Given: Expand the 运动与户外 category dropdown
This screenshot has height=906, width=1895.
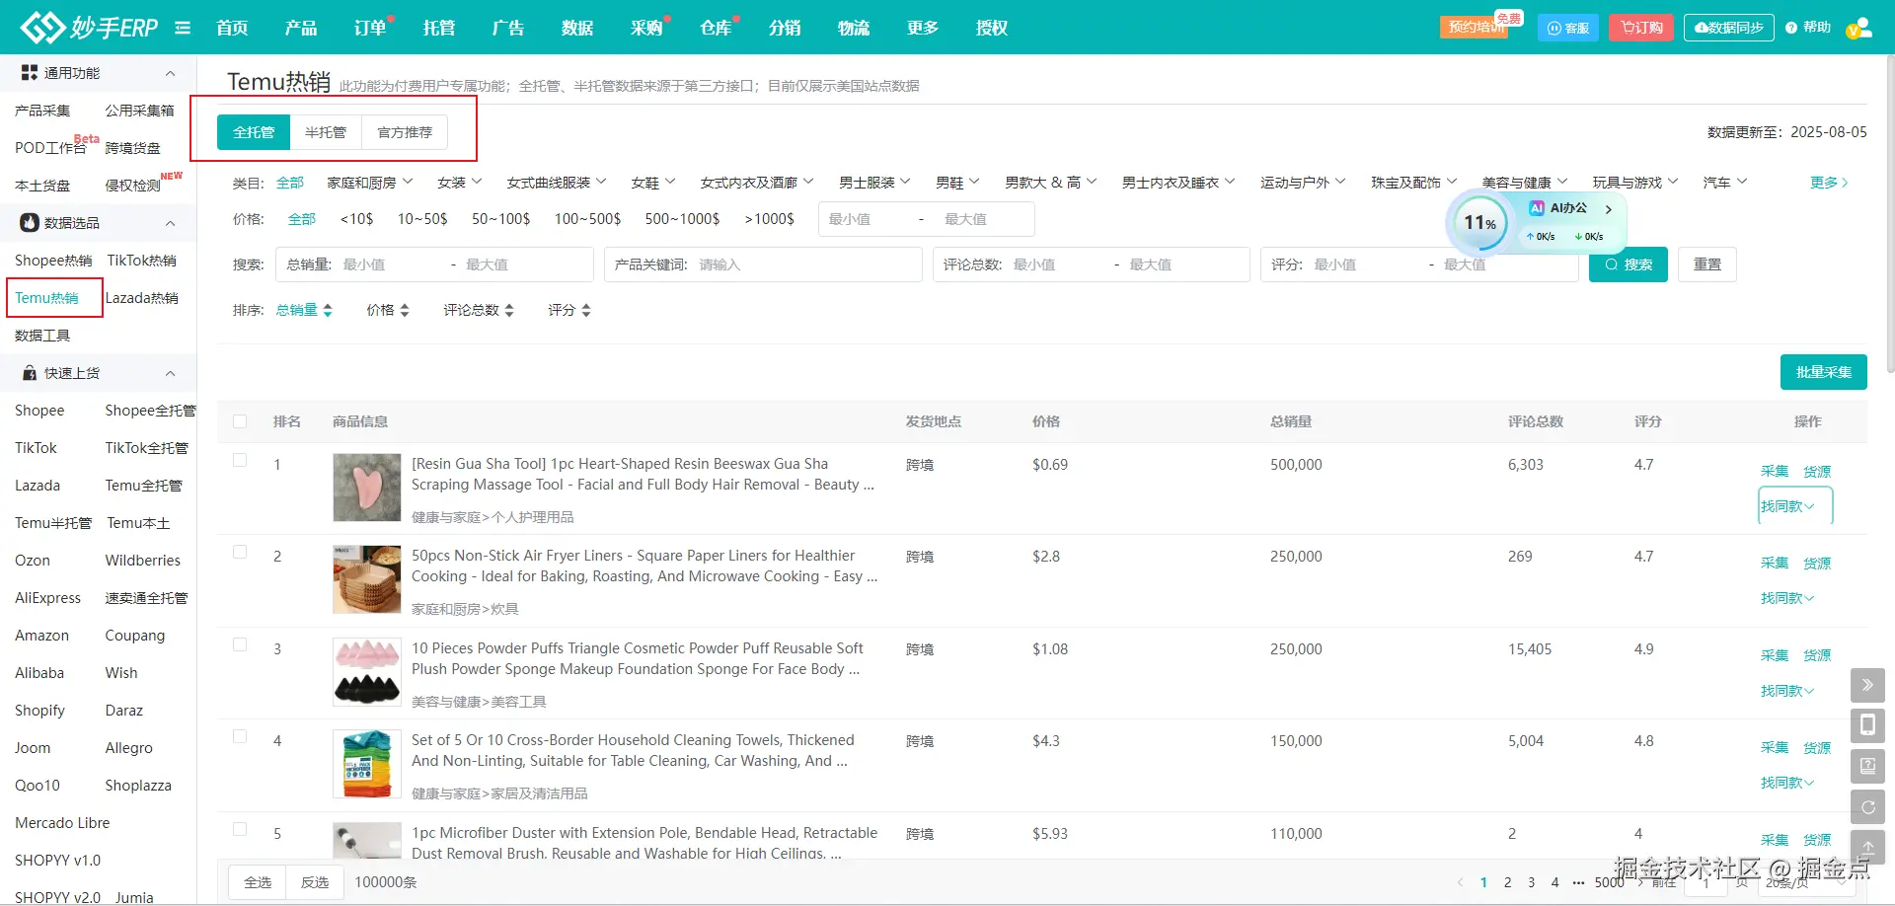Looking at the screenshot, I should click(1303, 183).
